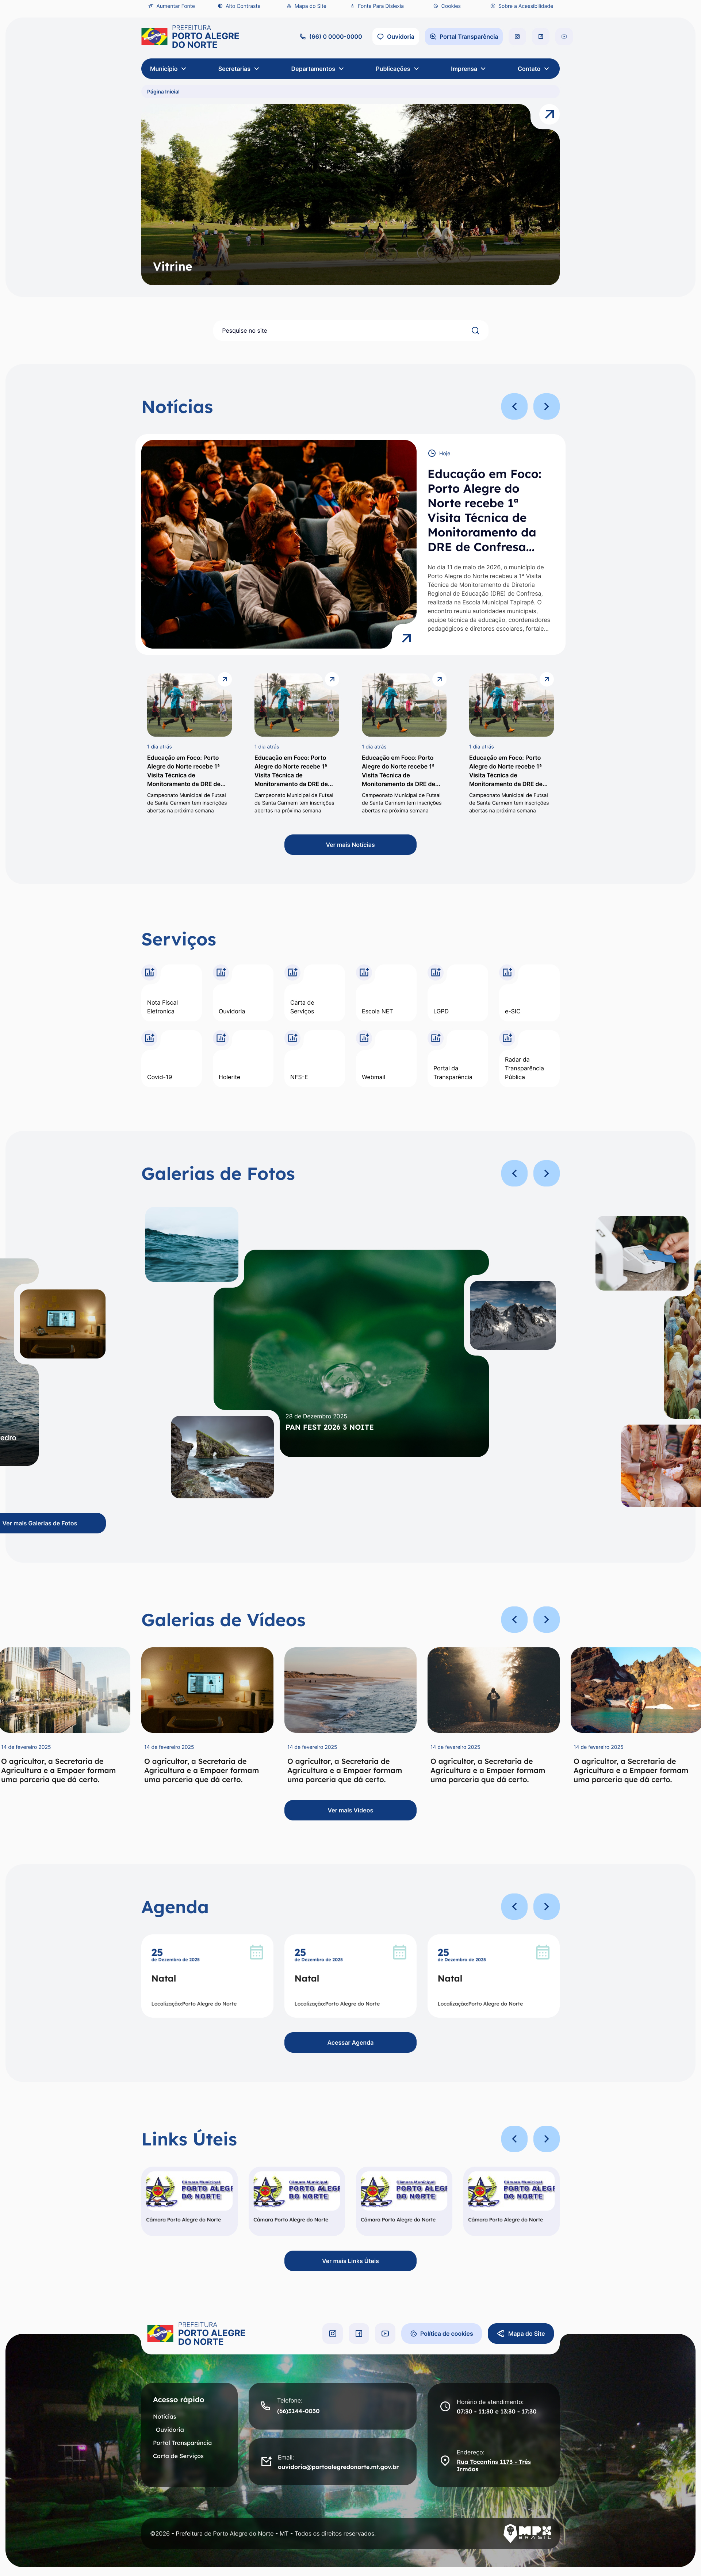Open the featured Educação em Foco headline
Image resolution: width=701 pixels, height=2576 pixels.
pyautogui.click(x=485, y=511)
